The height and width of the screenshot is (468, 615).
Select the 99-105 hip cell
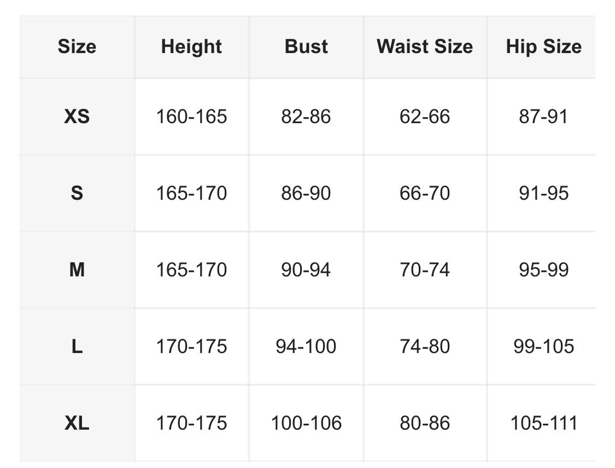pyautogui.click(x=543, y=346)
